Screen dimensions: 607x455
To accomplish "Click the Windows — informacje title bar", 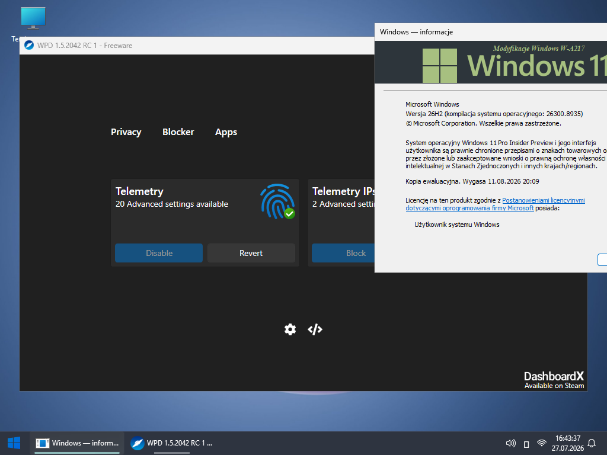I will coord(490,32).
